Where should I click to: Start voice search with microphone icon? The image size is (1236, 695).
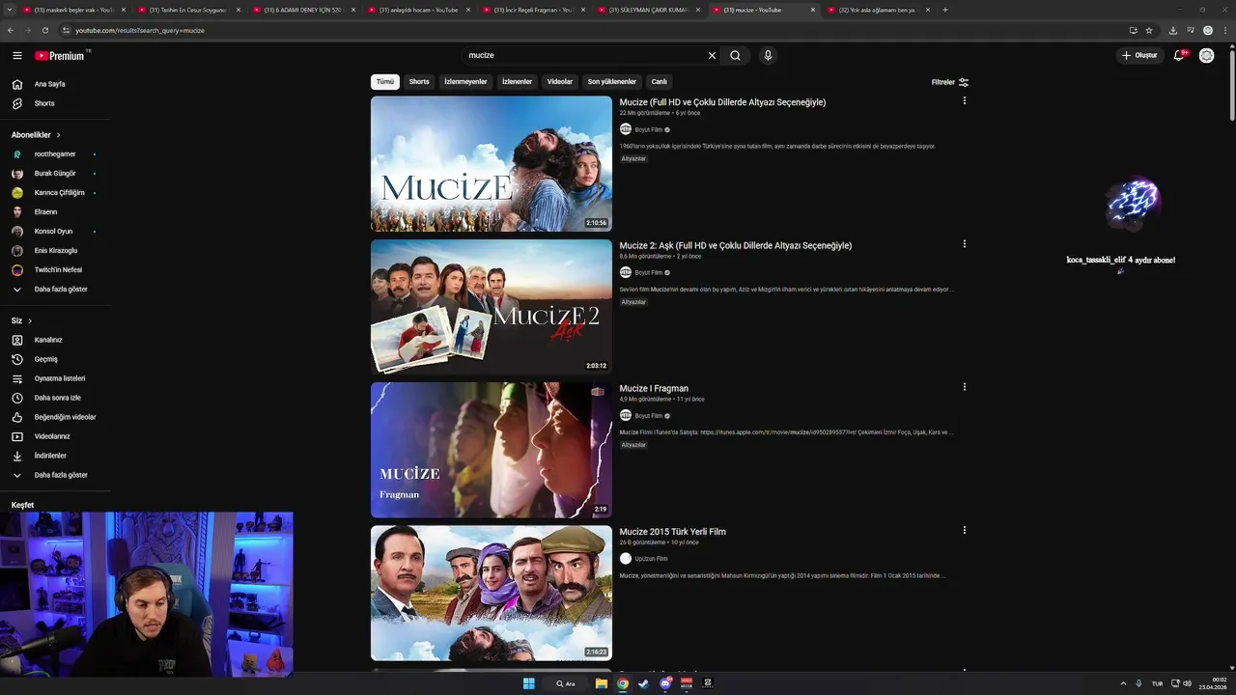[768, 56]
